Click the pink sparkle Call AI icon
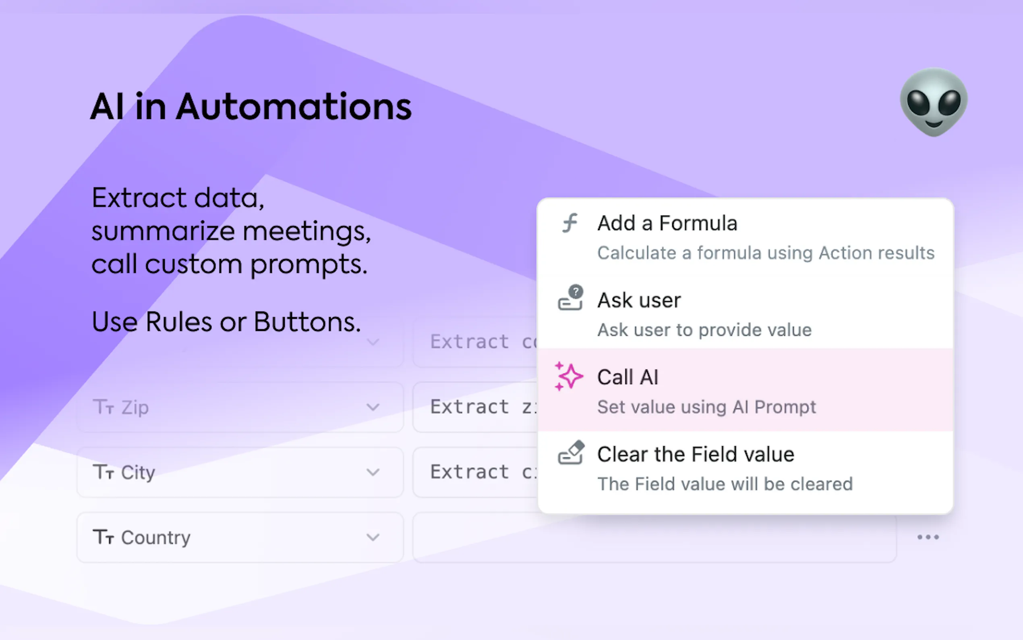1023x640 pixels. [568, 376]
